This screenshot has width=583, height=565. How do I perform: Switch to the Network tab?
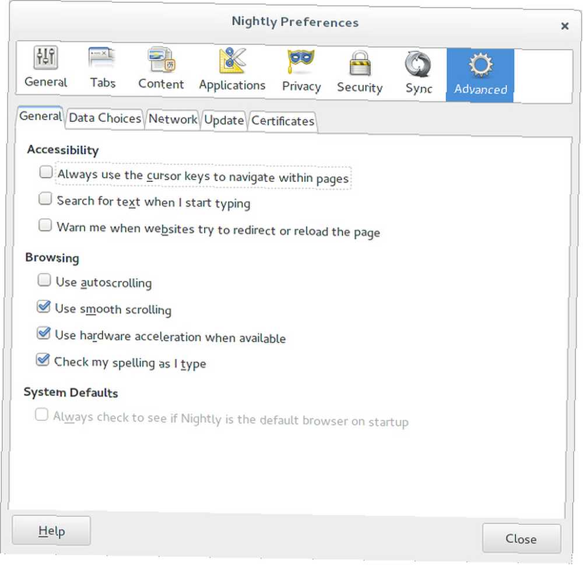coord(173,120)
